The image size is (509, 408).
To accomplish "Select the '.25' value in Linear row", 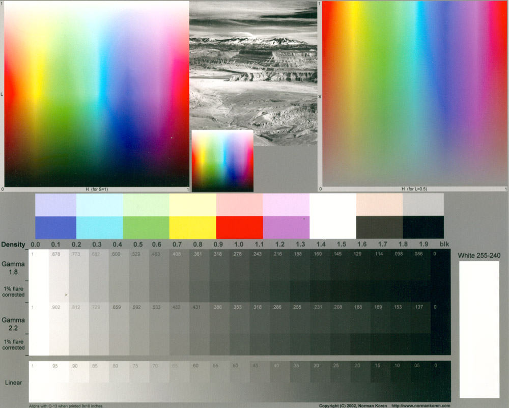I will 335,366.
